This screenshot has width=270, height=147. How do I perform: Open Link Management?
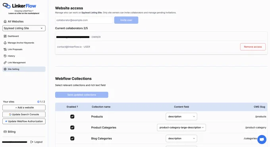tap(17, 62)
